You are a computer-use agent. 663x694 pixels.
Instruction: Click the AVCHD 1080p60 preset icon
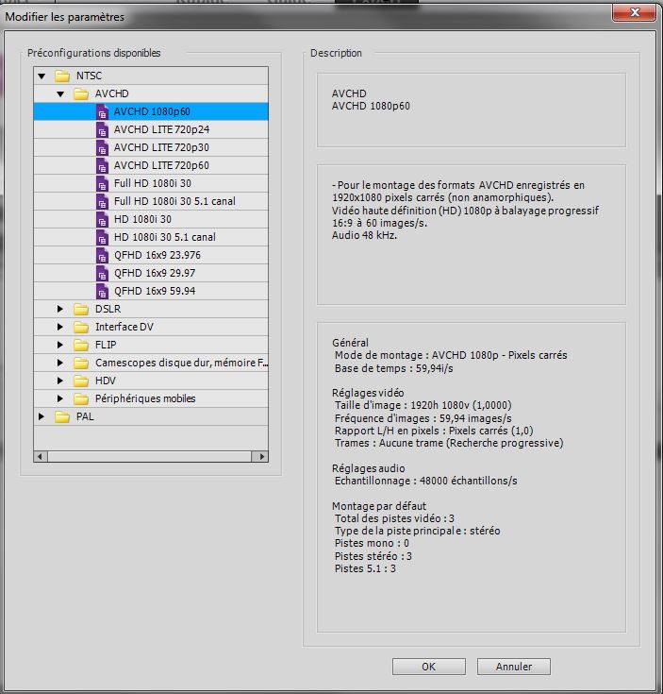[x=102, y=111]
